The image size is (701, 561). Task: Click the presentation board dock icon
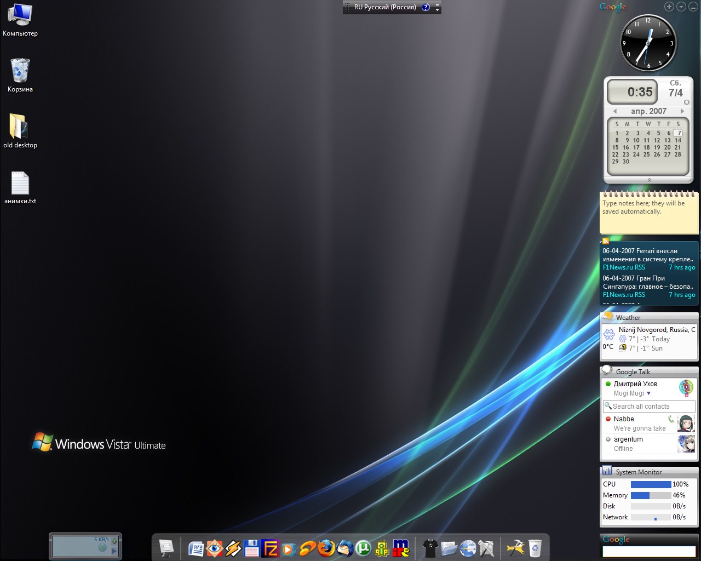[x=166, y=548]
